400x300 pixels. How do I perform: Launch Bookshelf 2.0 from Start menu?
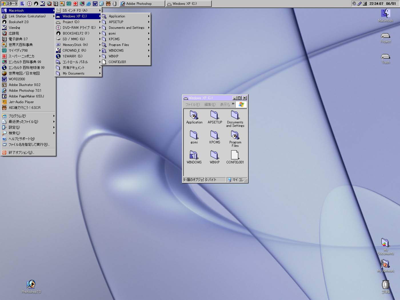pyautogui.click(x=28, y=22)
